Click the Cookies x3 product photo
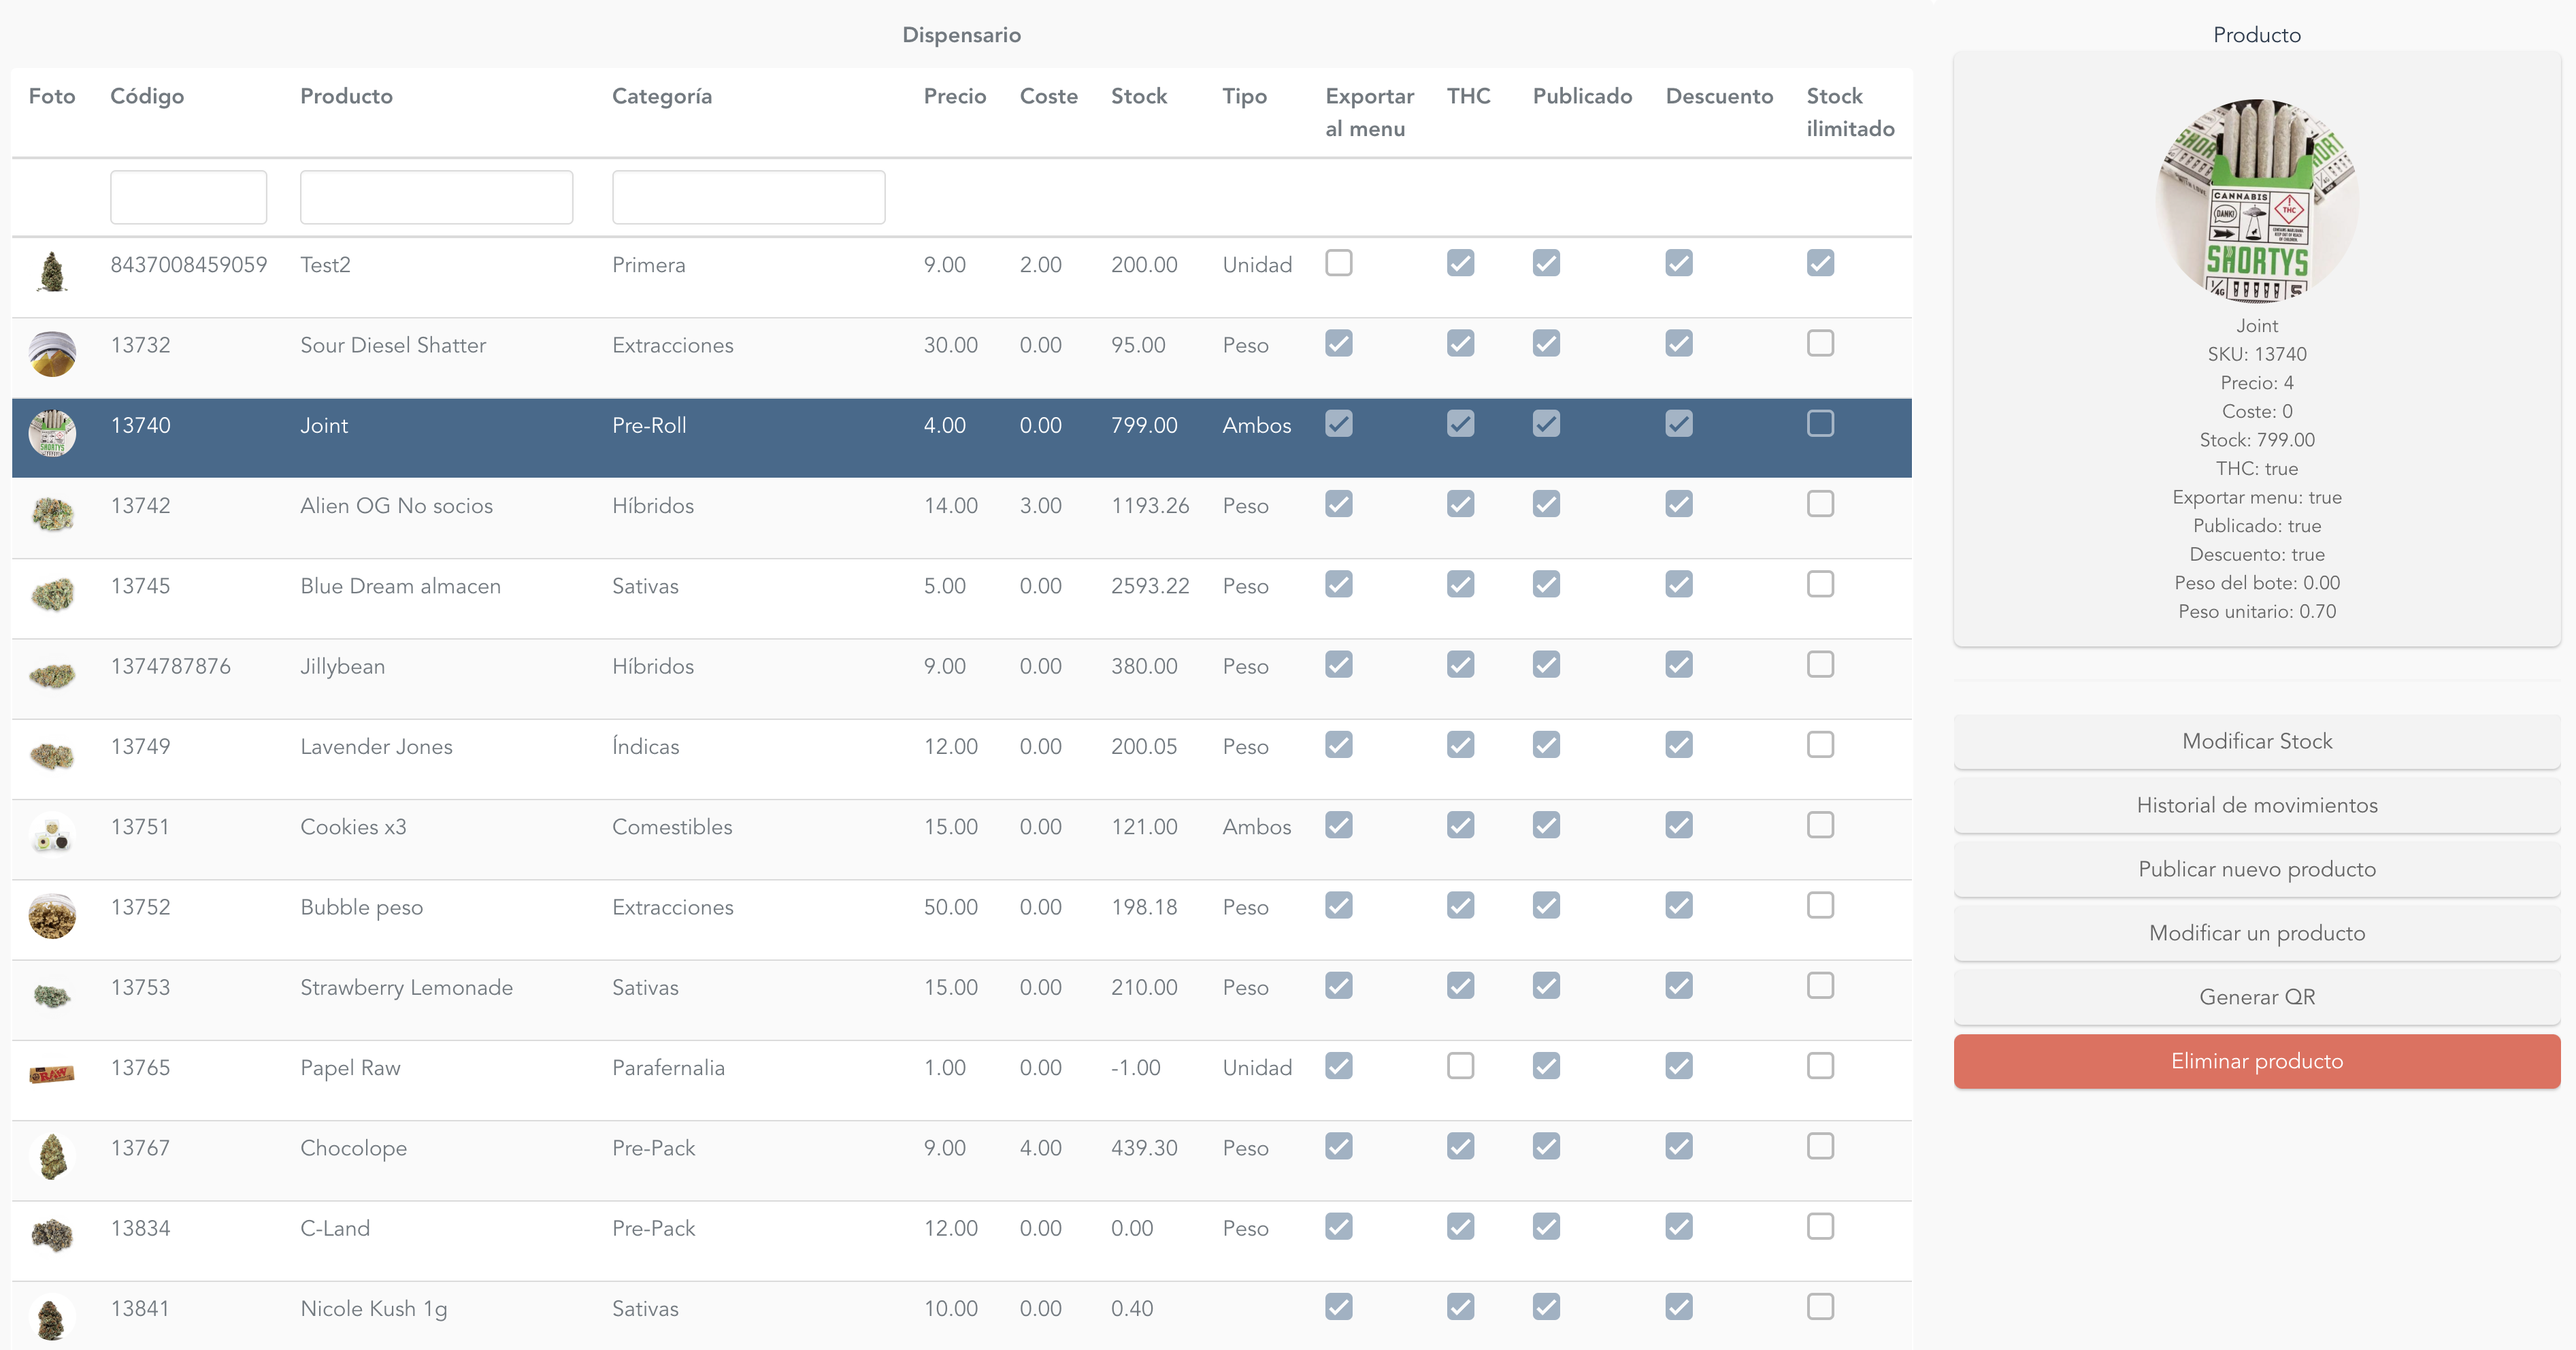 click(52, 835)
